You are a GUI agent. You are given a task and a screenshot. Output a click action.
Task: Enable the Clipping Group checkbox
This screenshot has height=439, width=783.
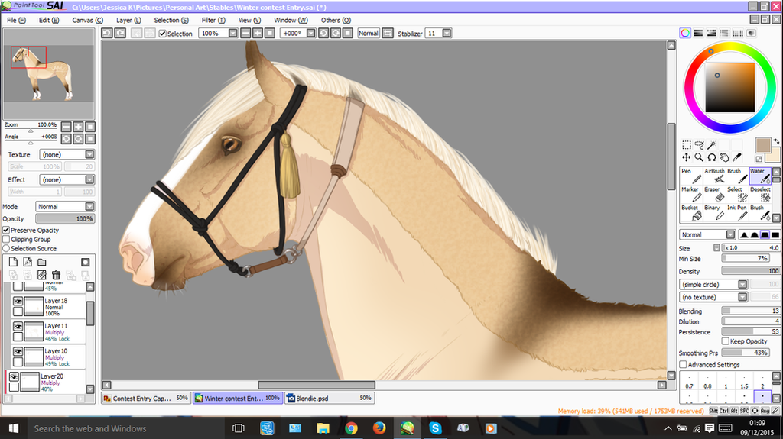pos(6,240)
